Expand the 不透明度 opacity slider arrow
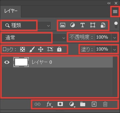The image size is (120, 113). [114, 38]
